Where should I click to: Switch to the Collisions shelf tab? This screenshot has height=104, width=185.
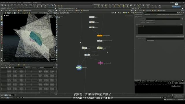102,4
